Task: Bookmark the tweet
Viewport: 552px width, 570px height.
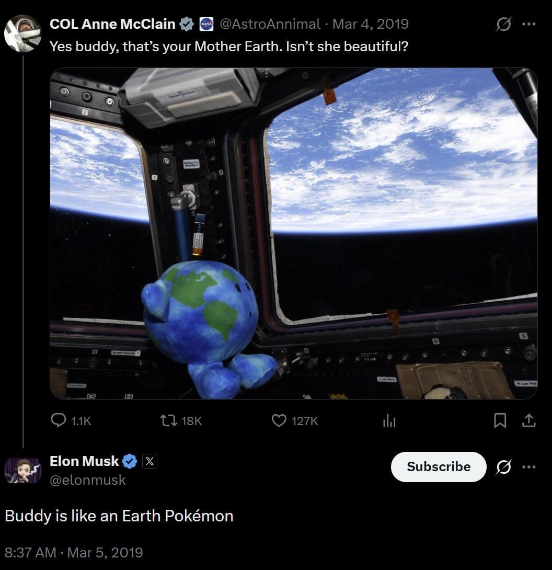Action: pos(501,420)
